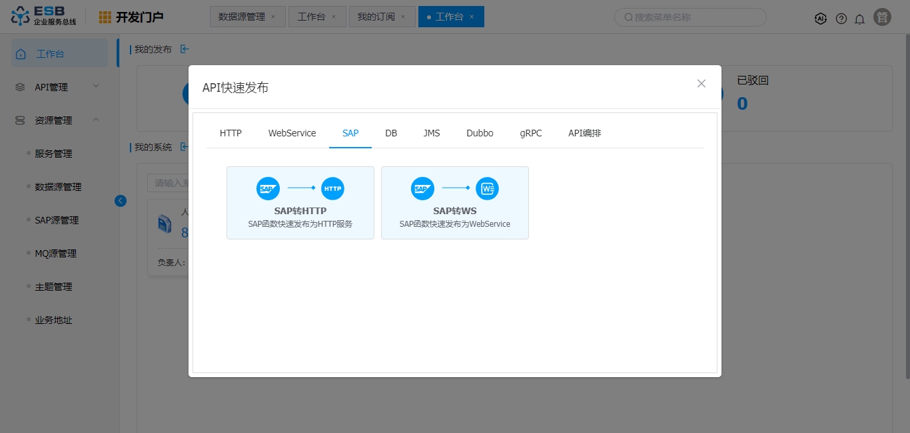910x433 pixels.
Task: Close the API快速发布 dialog
Action: [701, 83]
